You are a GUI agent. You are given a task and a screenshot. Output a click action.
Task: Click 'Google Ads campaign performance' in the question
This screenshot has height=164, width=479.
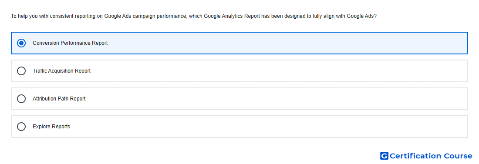coord(145,16)
